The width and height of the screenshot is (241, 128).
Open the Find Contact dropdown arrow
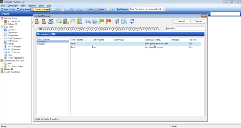163,9
